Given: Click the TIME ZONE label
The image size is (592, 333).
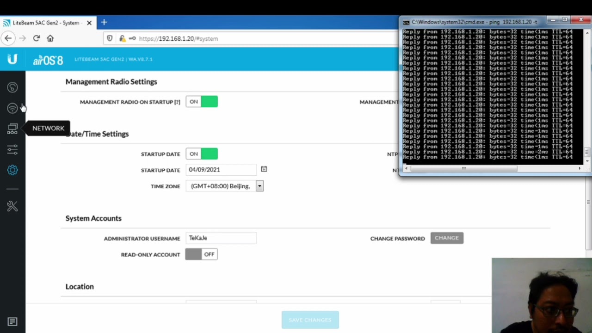Looking at the screenshot, I should (165, 186).
